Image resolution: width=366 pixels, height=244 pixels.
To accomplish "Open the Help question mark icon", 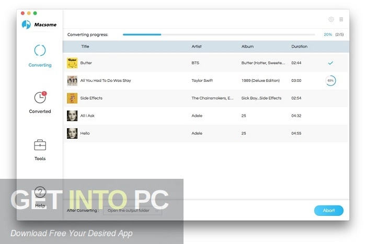I will [40, 192].
